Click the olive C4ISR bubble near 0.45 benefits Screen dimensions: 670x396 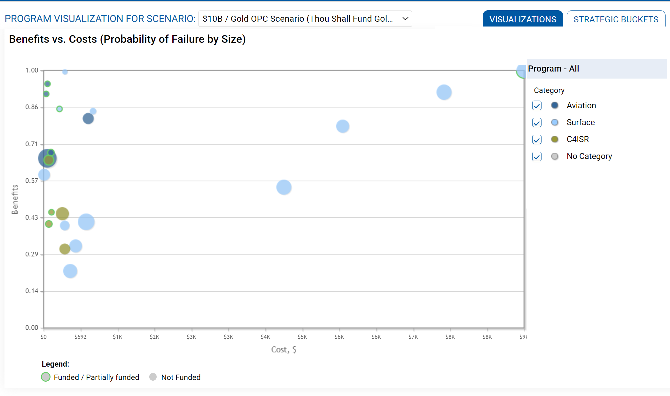point(62,214)
